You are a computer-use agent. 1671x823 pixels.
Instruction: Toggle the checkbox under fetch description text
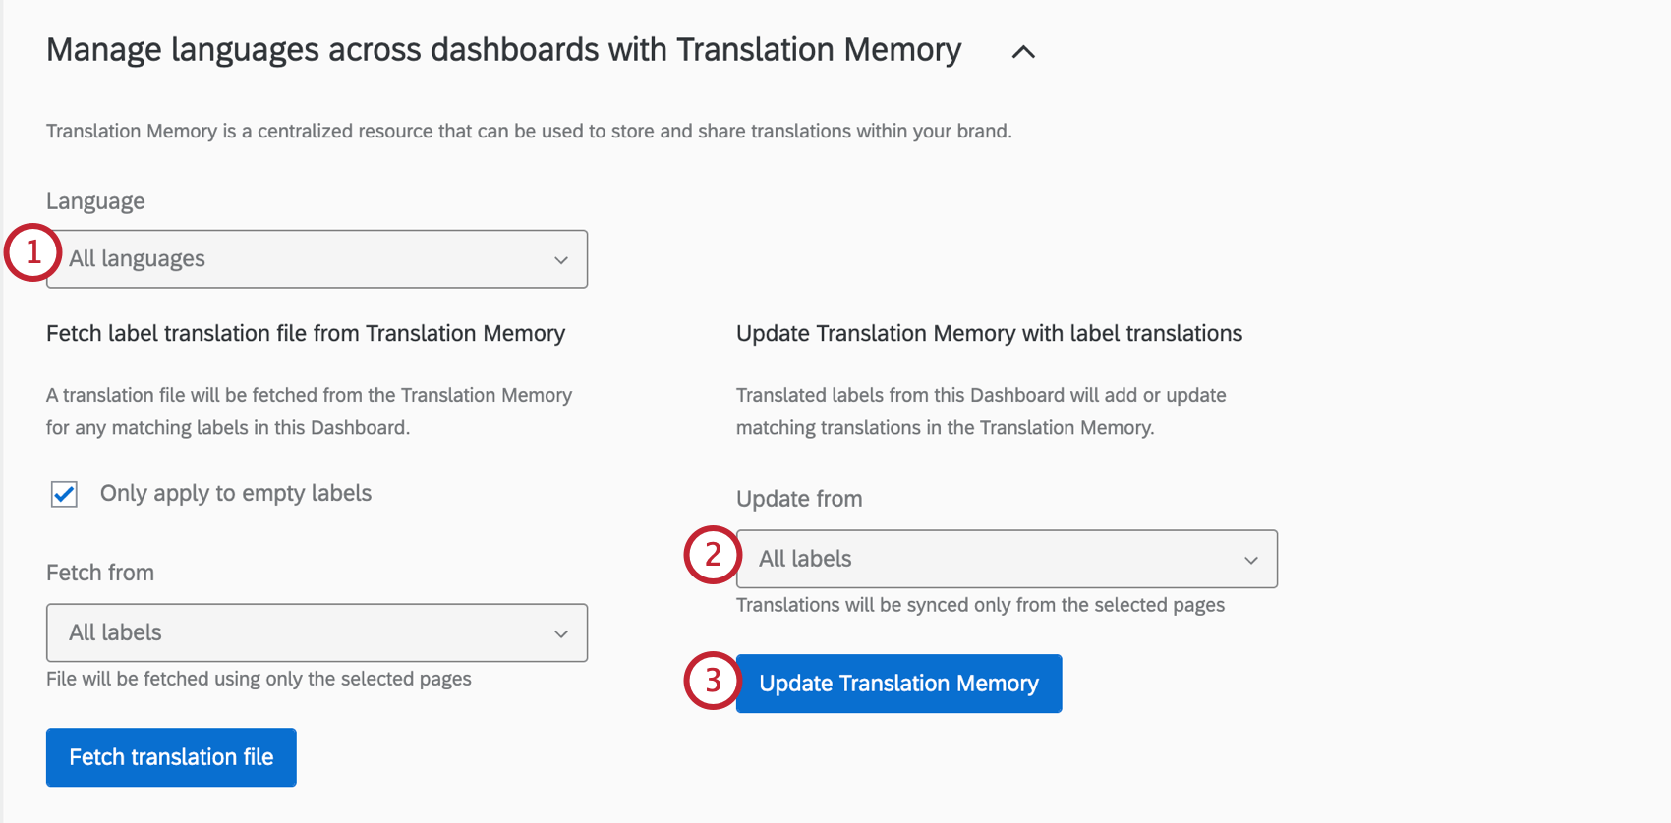pyautogui.click(x=63, y=494)
